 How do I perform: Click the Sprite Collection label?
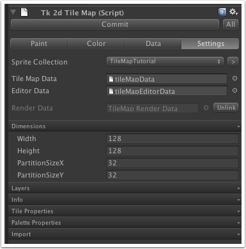(40, 62)
